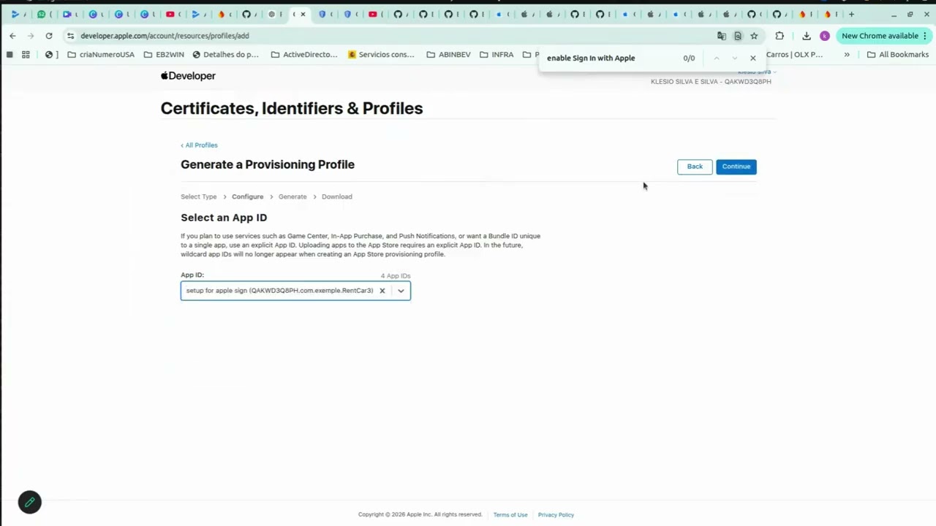Screen dimensions: 936x526
Task: Go back with the browser back arrow
Action: [12, 36]
